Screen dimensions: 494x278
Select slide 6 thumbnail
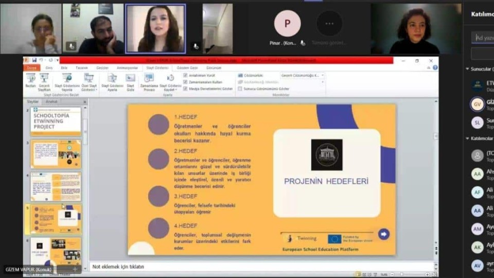click(x=56, y=252)
